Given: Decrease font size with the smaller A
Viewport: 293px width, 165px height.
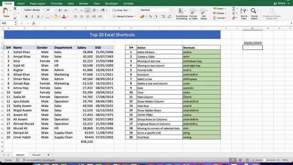Looking at the screenshot, I should coord(66,10).
